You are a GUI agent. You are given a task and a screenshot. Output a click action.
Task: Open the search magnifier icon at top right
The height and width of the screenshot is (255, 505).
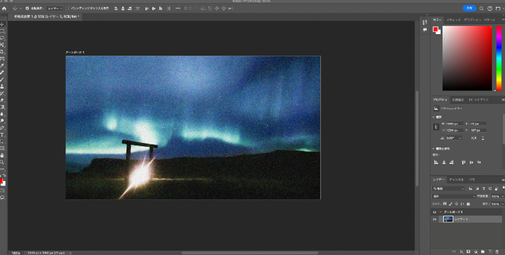pyautogui.click(x=481, y=8)
